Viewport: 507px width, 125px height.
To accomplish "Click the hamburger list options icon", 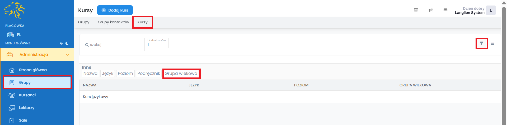I will click(492, 43).
